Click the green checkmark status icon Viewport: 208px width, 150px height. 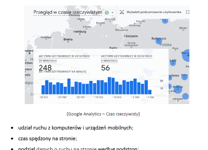[107, 12]
